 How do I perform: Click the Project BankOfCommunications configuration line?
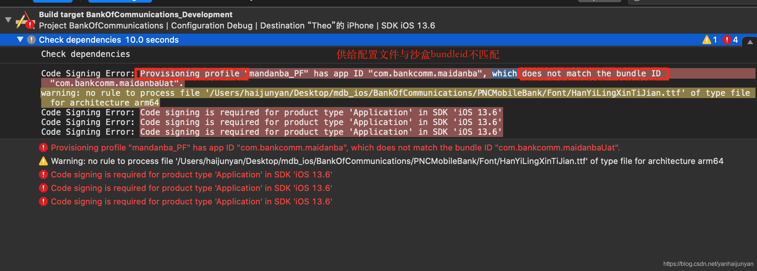pos(237,25)
